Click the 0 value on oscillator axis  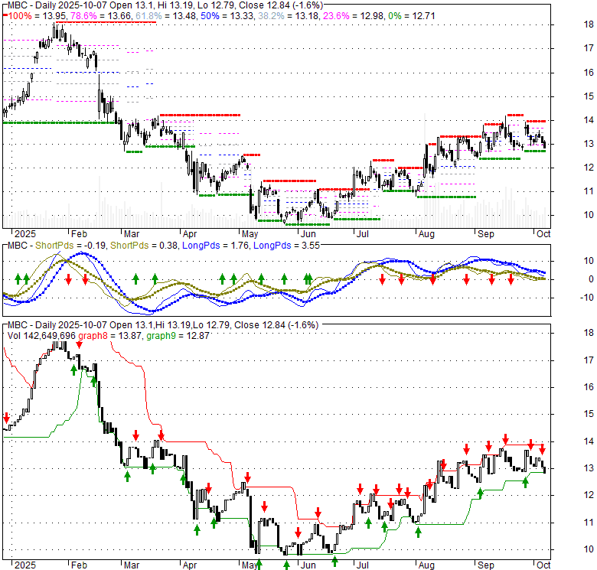pos(591,279)
